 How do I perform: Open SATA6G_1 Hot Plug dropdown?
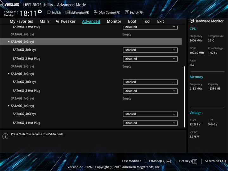click(x=150, y=27)
